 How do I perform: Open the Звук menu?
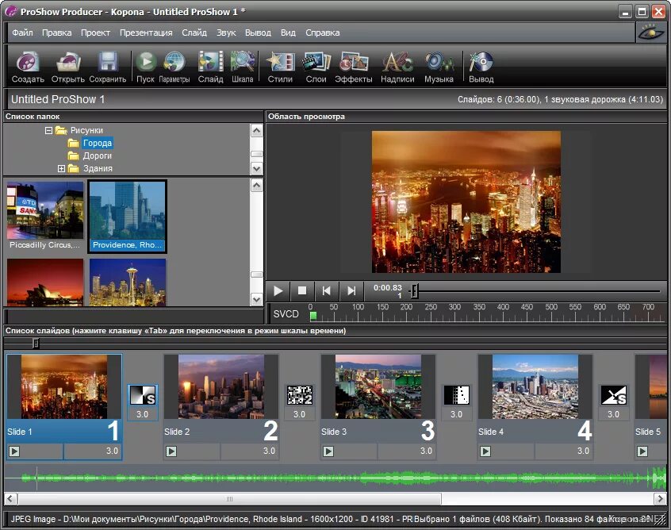(x=226, y=33)
